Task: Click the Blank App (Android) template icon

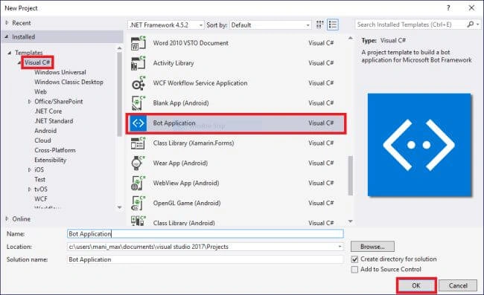Action: coord(138,103)
